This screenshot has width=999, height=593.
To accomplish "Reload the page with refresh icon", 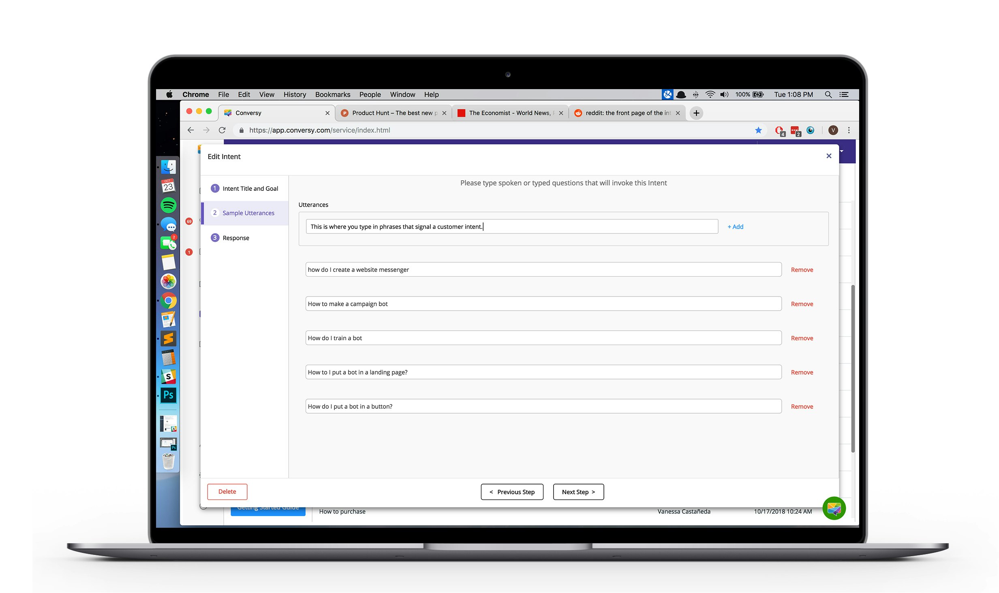I will click(x=222, y=130).
